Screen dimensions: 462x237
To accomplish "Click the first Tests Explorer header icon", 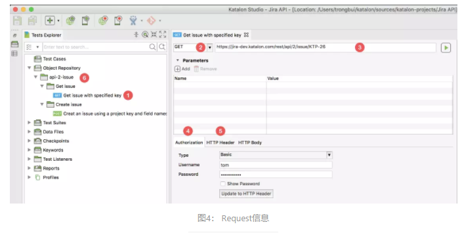I will (x=136, y=35).
